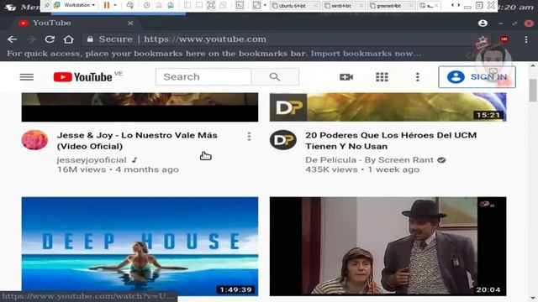Viewport: 538px width, 302px height.
Task: Click the VMware unity view icon
Action: click(223, 5)
